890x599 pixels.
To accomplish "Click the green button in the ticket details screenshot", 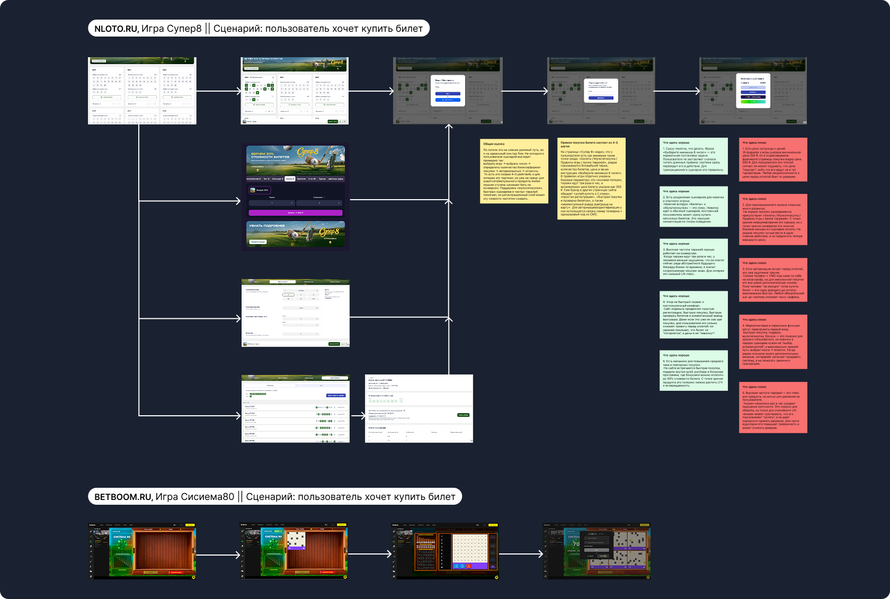I will pos(463,415).
